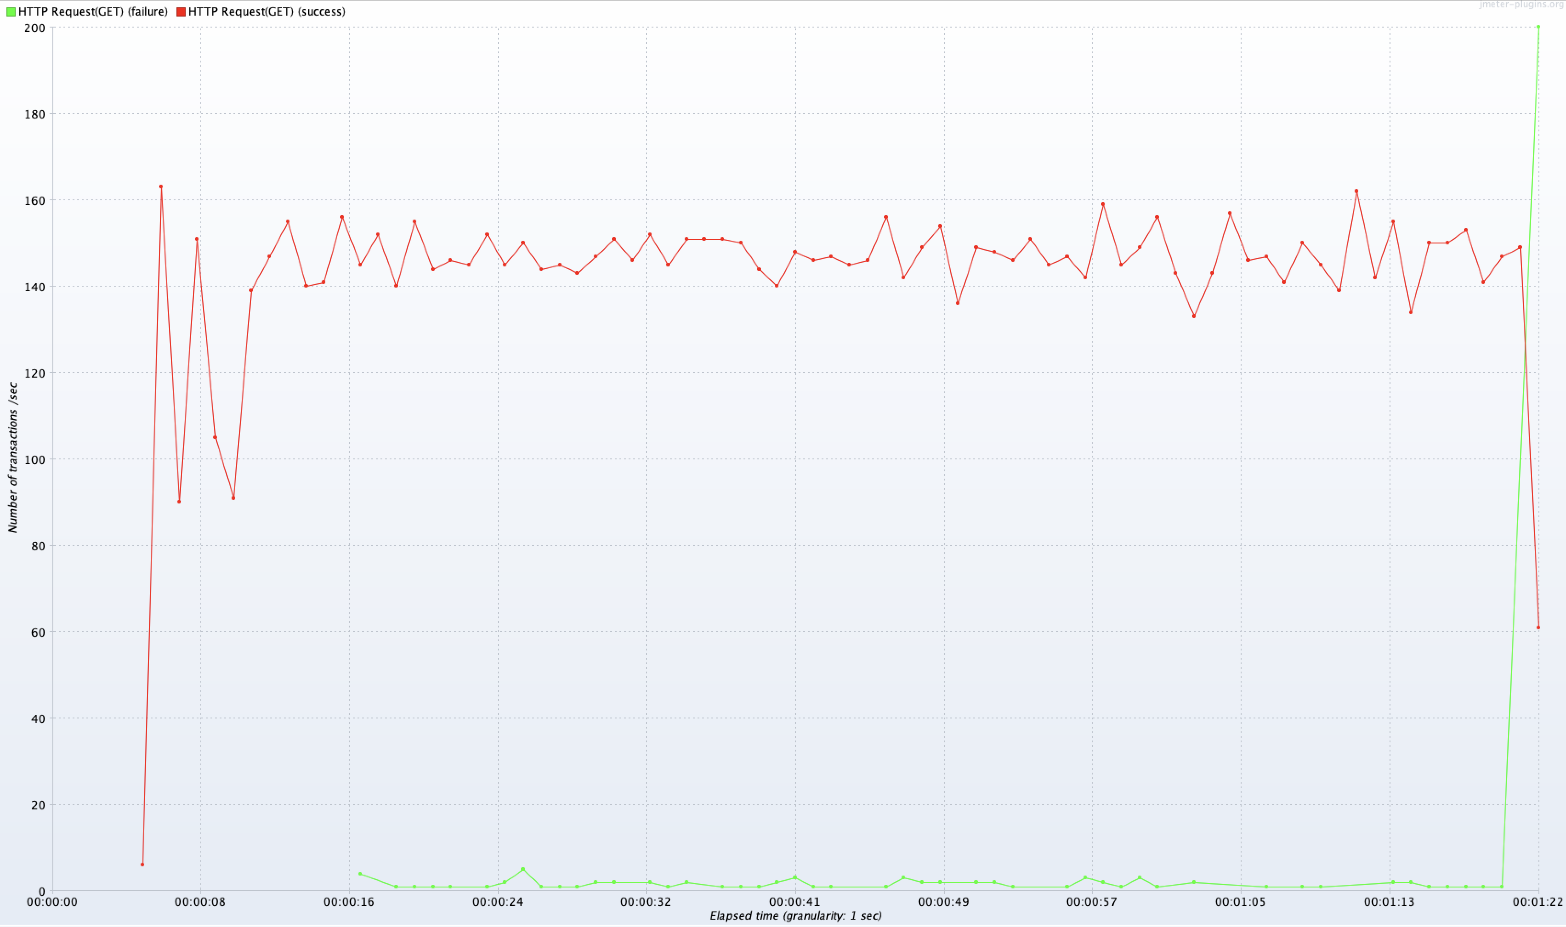Select the red success peak point at 163

(x=160, y=187)
